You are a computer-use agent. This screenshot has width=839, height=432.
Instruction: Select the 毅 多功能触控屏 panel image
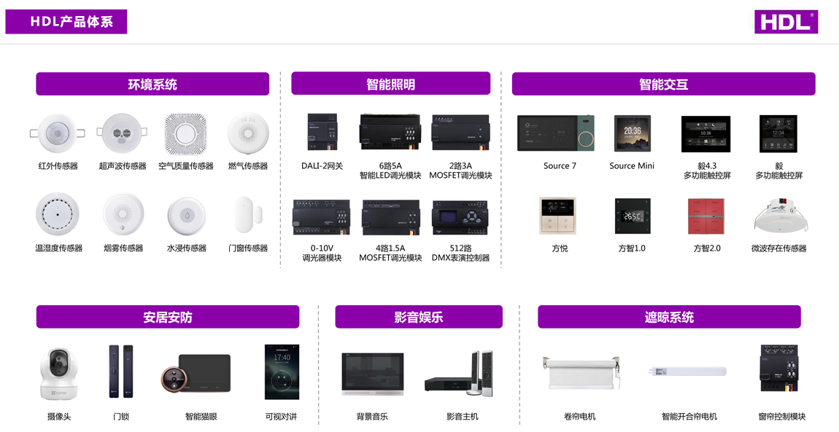(x=778, y=133)
